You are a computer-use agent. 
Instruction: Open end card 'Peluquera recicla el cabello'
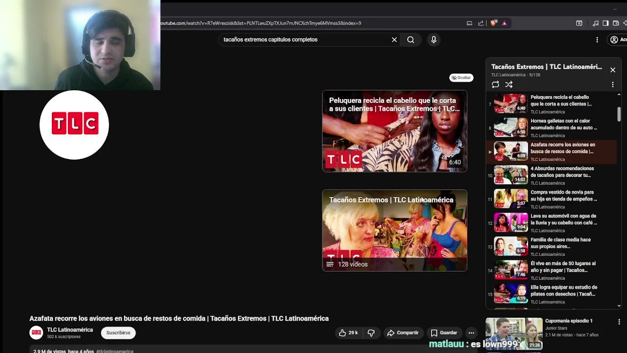click(395, 131)
